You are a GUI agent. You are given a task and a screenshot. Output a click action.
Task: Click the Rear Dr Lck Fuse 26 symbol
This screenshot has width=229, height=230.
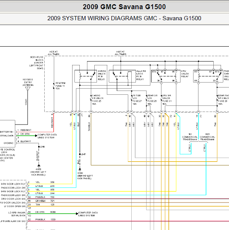point(146,98)
